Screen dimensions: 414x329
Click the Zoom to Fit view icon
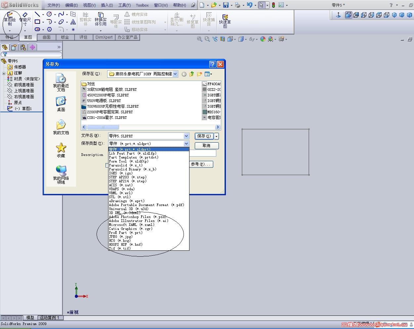[200, 39]
